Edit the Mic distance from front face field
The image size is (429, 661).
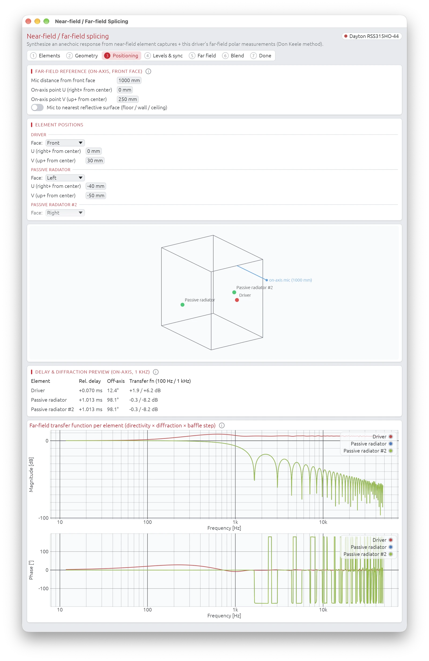pos(129,80)
